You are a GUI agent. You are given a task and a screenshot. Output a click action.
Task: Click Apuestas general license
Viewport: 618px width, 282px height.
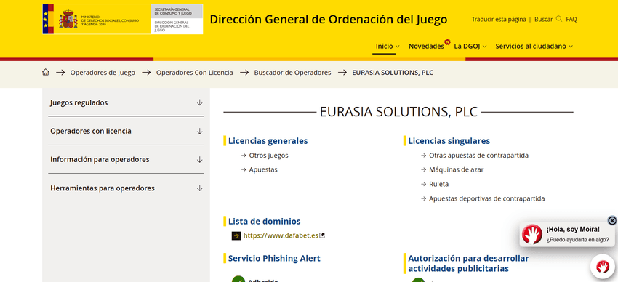click(263, 170)
